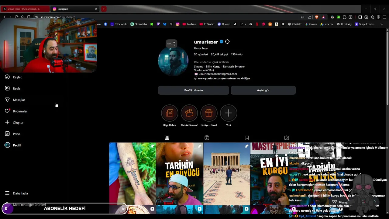Toggle the browser sidebar panel
389x219 pixels.
(360, 17)
